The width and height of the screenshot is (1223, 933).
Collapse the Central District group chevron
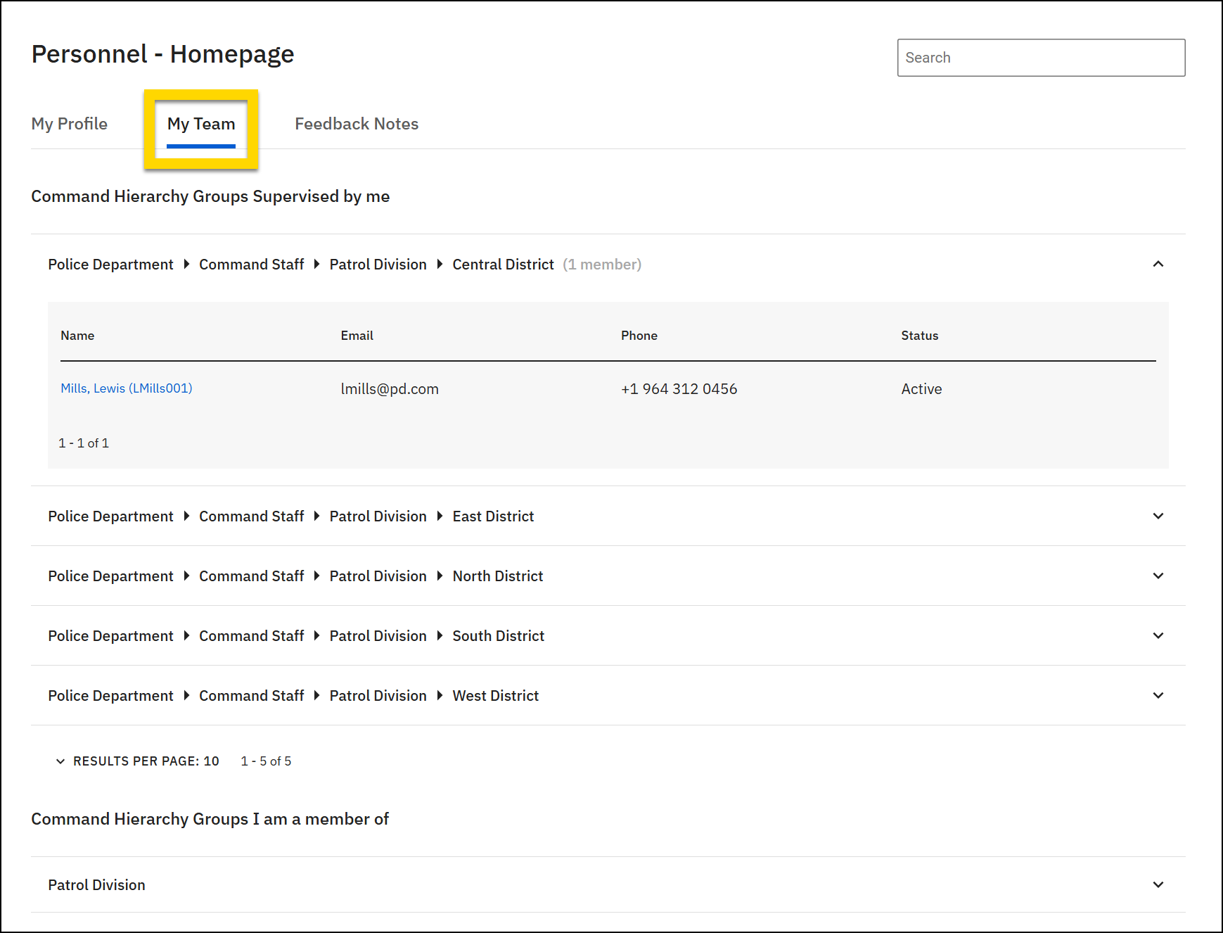click(x=1158, y=264)
